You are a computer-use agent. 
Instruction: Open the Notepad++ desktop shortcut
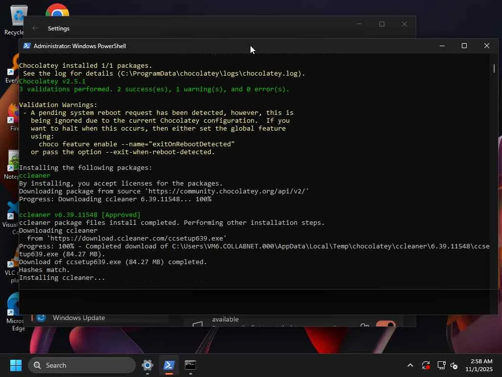click(x=12, y=164)
